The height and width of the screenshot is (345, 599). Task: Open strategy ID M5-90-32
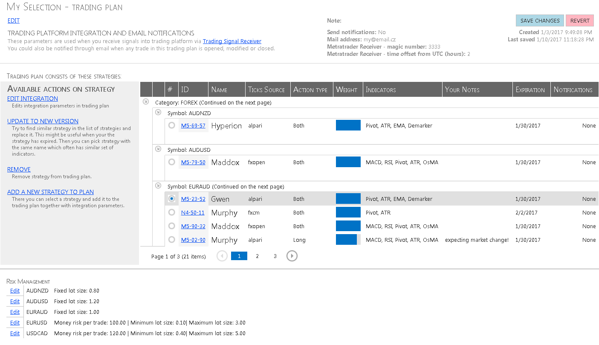193,226
